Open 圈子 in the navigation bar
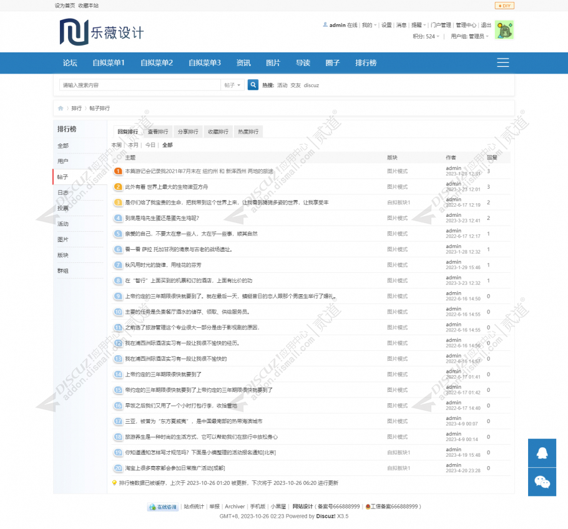 (x=333, y=63)
